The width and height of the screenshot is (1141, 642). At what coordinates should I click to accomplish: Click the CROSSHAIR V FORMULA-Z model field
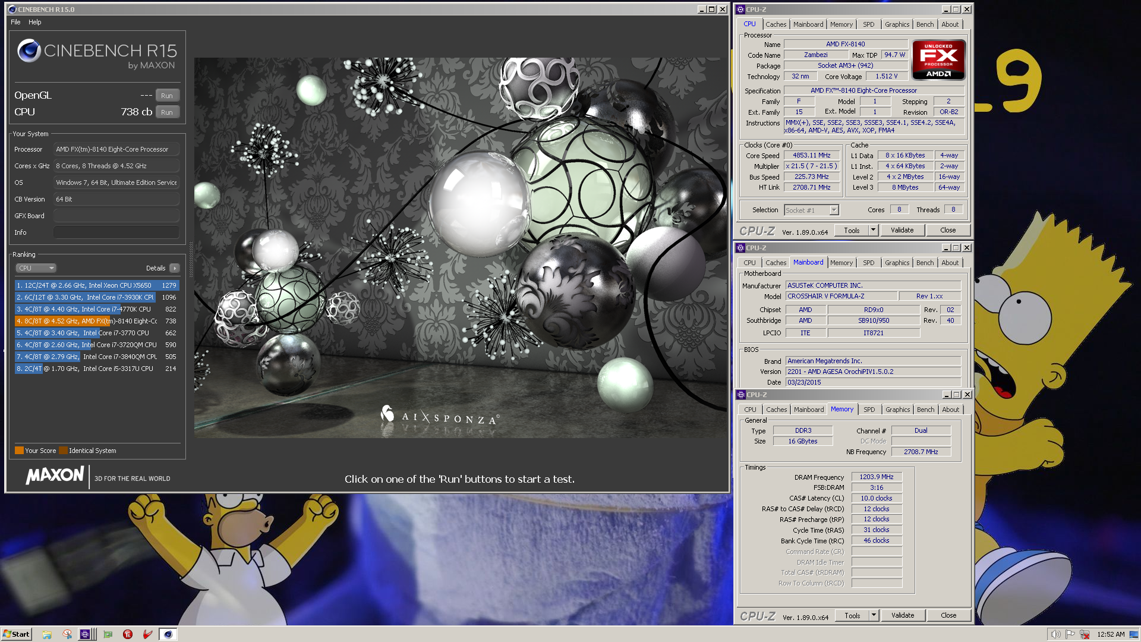tap(840, 296)
